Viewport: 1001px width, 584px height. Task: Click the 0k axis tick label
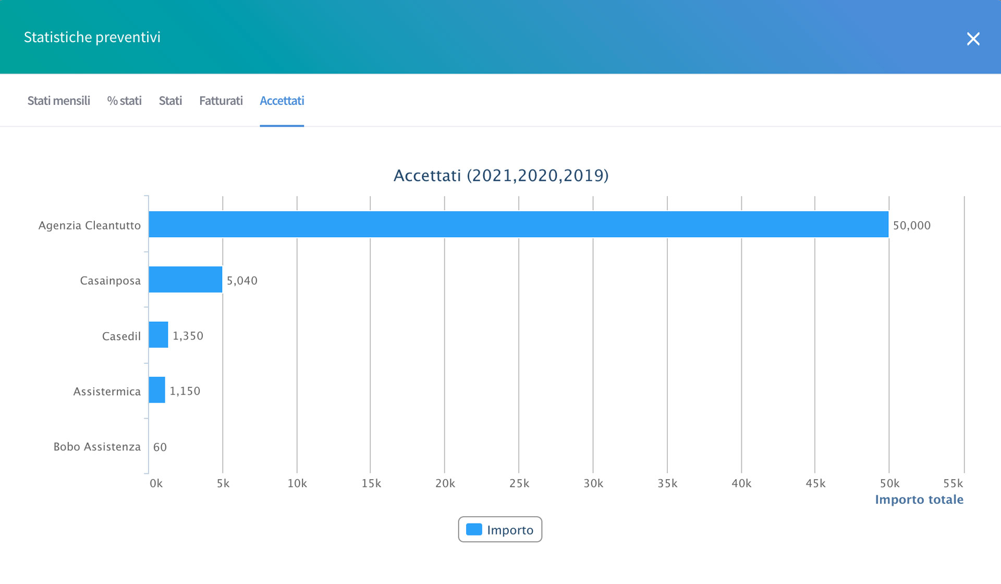[156, 483]
